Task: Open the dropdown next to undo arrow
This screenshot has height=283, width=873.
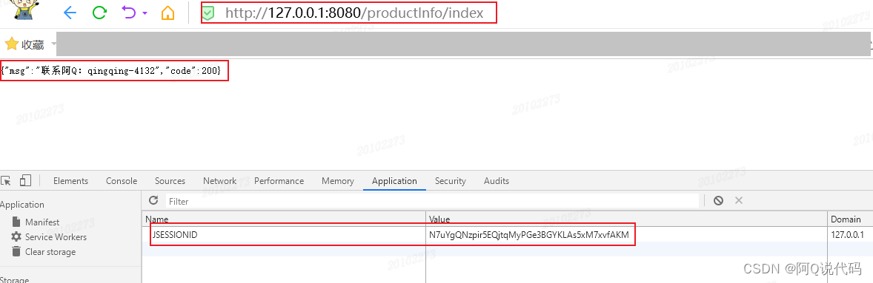Action: [x=145, y=13]
